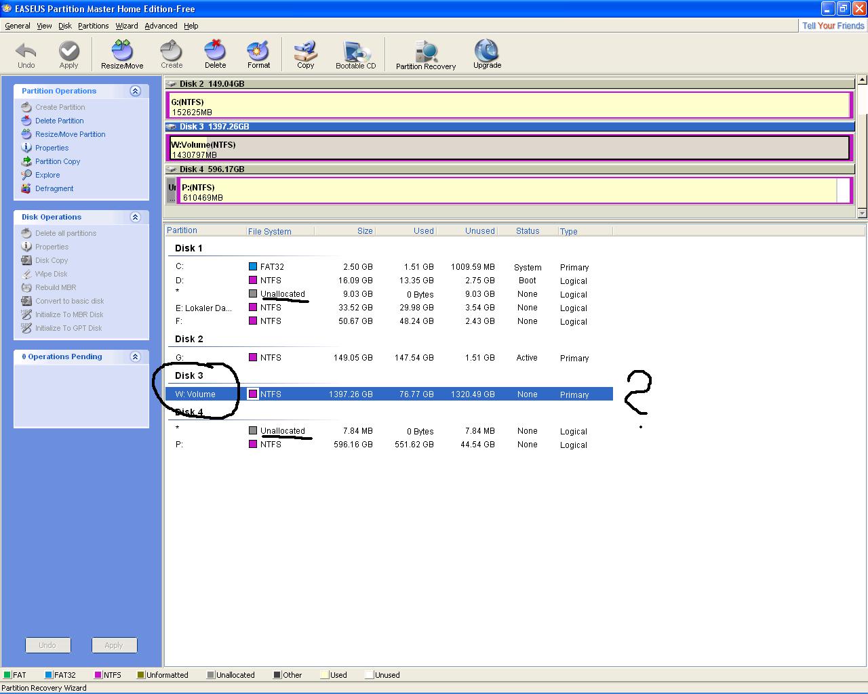Select the W:Volume(NTFS) disk map bar

(x=509, y=148)
